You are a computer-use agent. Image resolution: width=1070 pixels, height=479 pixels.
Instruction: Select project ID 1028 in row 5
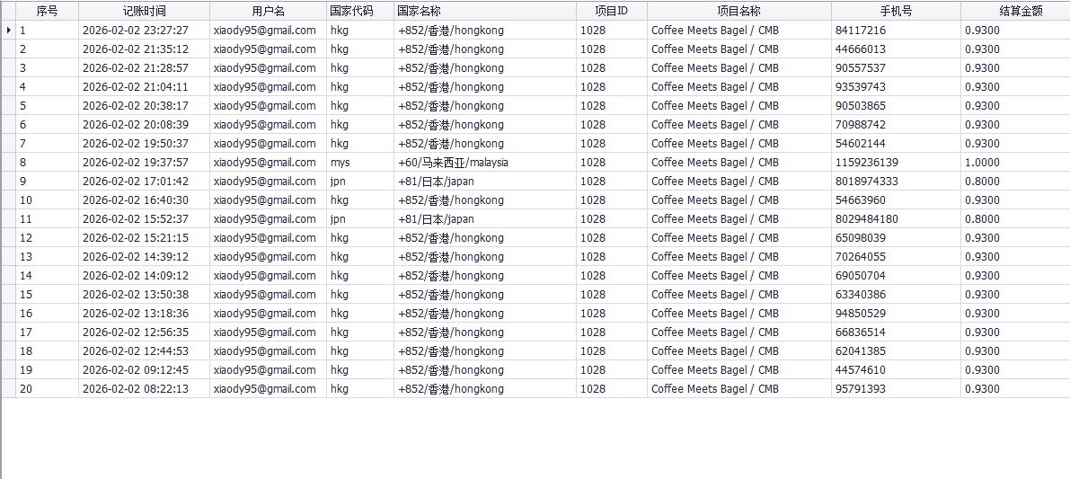point(592,106)
